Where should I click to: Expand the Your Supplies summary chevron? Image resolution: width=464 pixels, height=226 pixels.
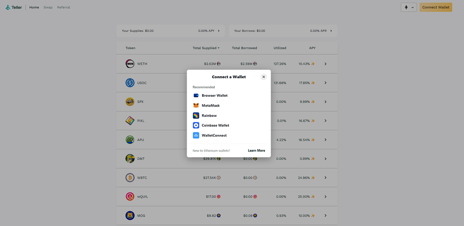(219, 31)
